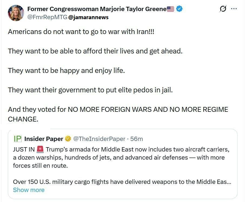
Task: Click the 56m timestamp on quoted tweet
Action: coord(137,139)
